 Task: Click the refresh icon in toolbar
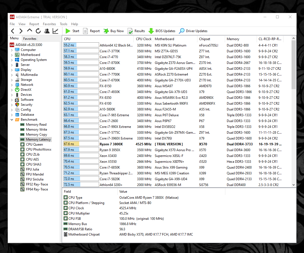38,31
